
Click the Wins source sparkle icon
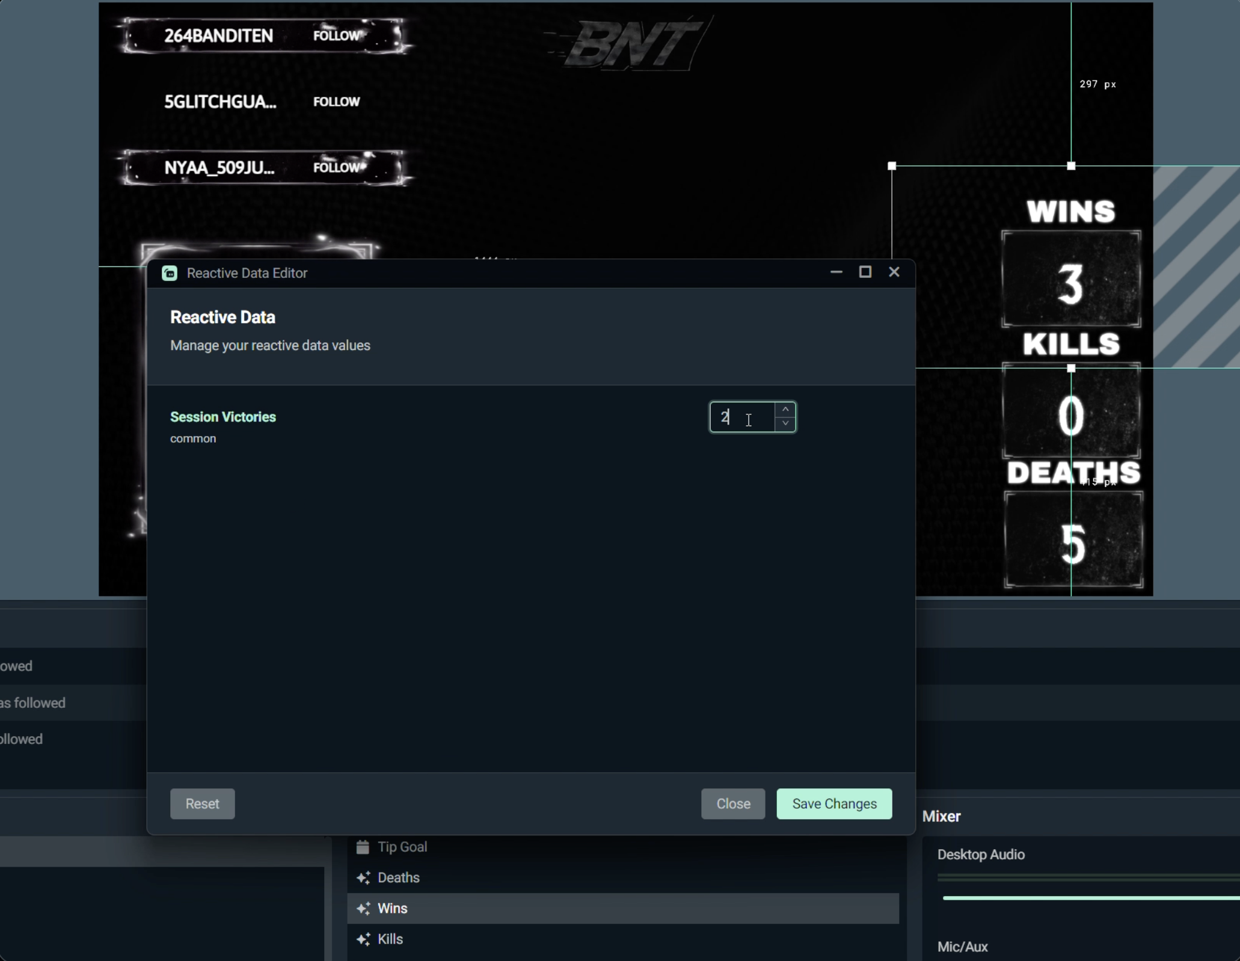(x=363, y=909)
